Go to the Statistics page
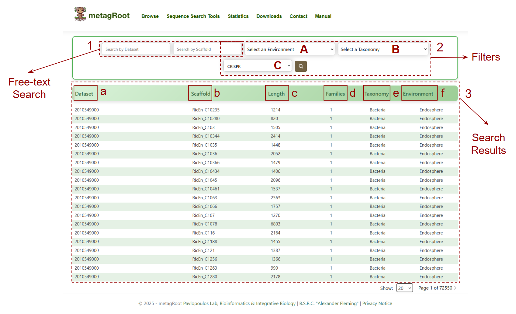 point(238,16)
